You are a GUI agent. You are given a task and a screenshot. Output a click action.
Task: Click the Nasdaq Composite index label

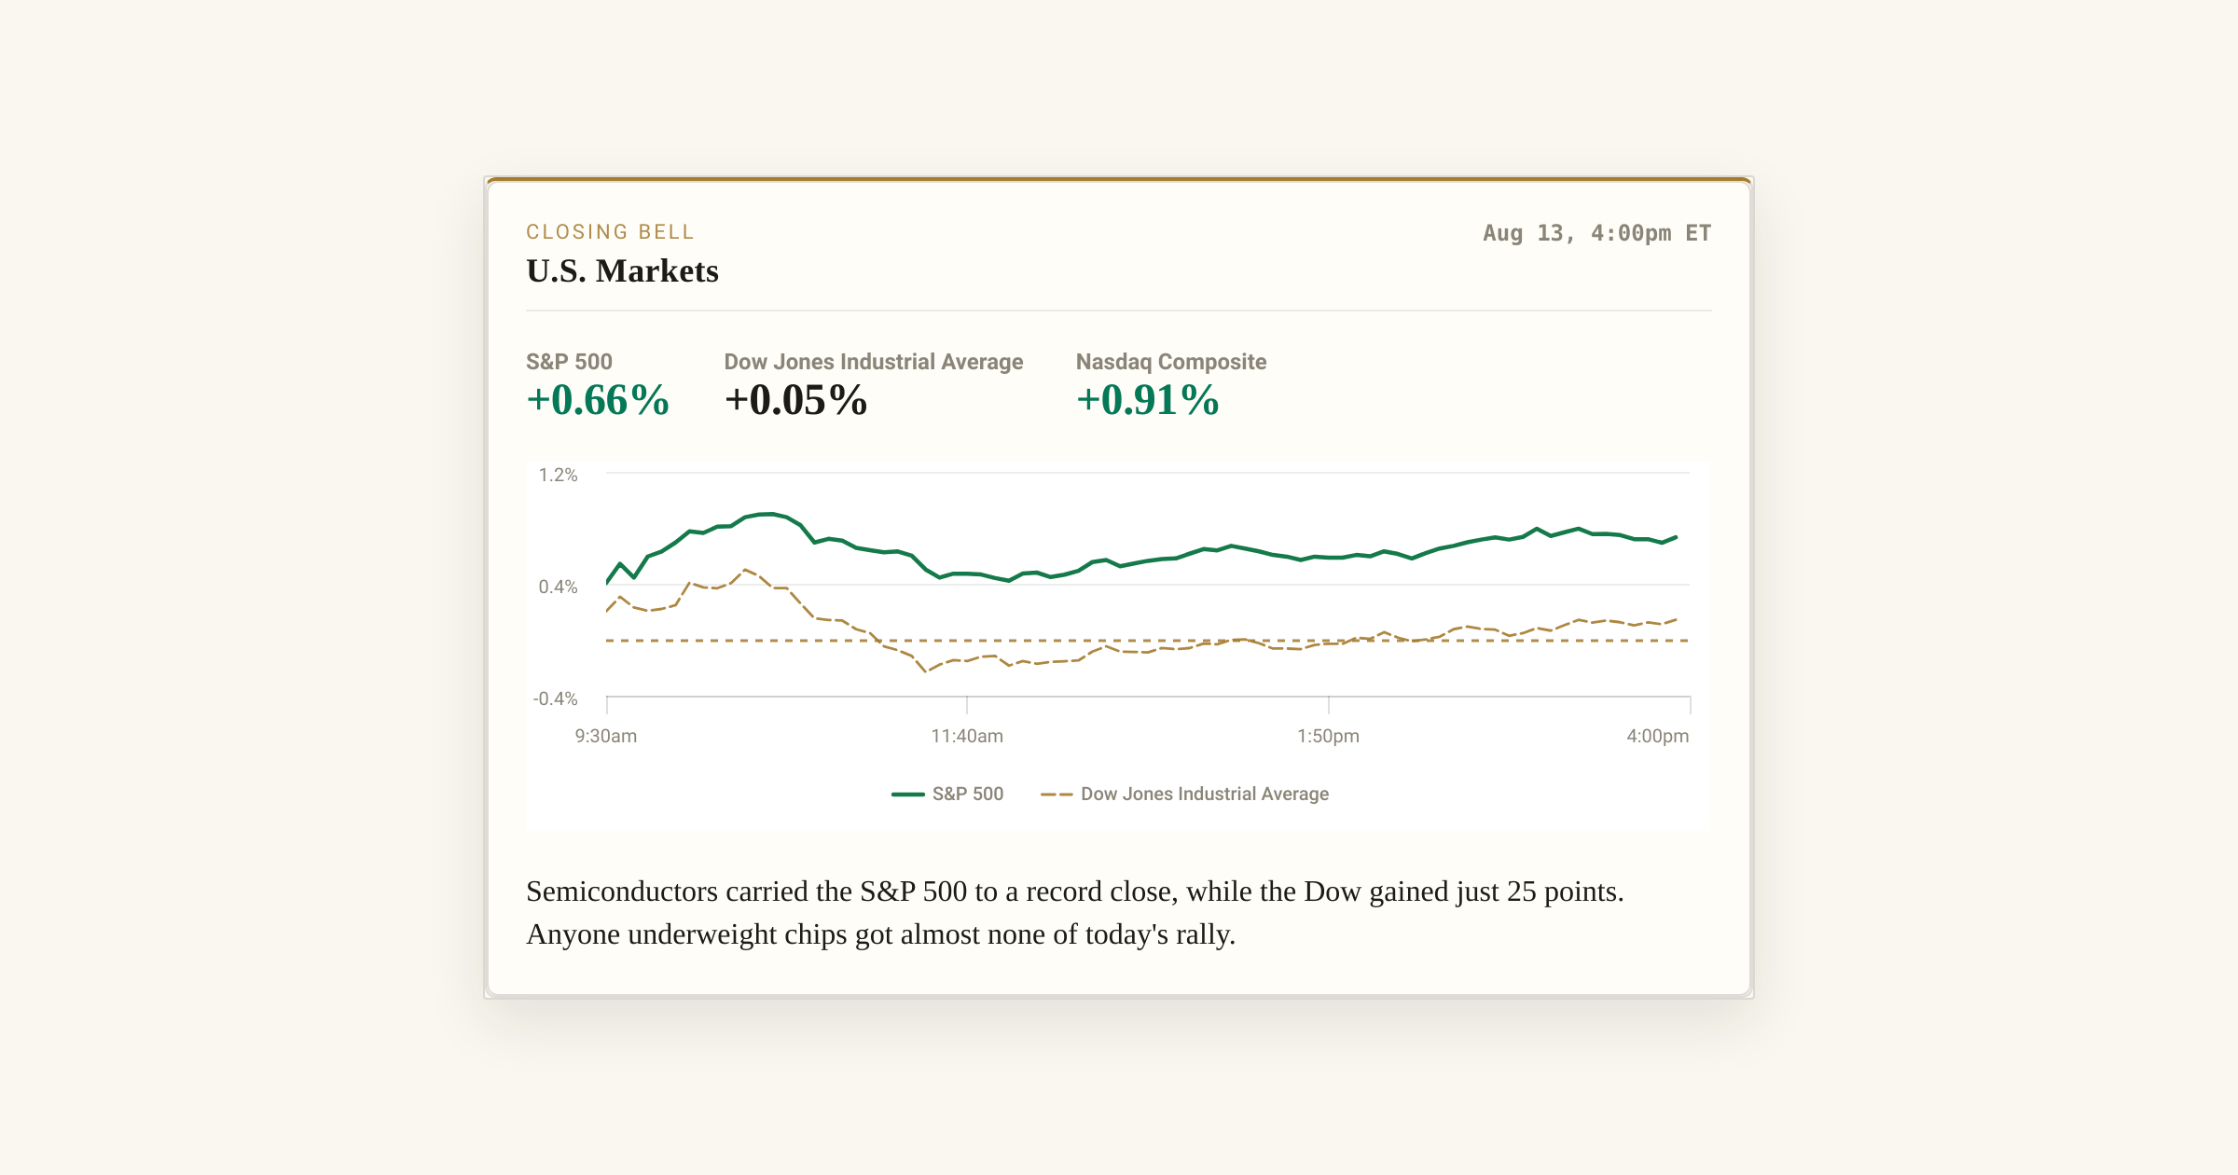pos(1171,362)
